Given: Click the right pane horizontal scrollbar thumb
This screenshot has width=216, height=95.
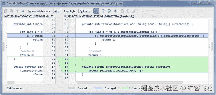Looking at the screenshot, I should click(x=129, y=82).
